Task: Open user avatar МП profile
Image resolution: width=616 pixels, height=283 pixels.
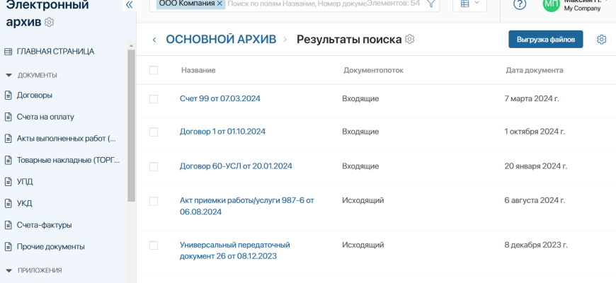Action: pos(550,5)
